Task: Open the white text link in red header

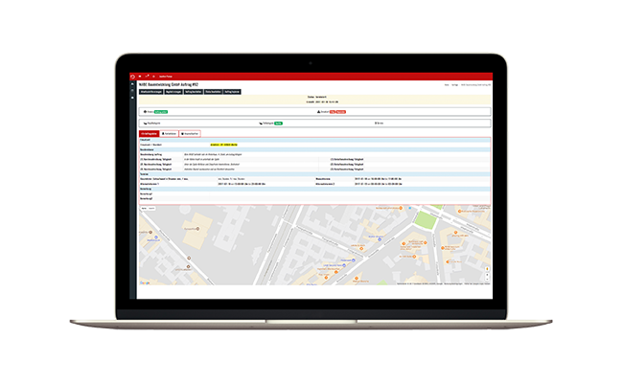Action: click(x=166, y=77)
